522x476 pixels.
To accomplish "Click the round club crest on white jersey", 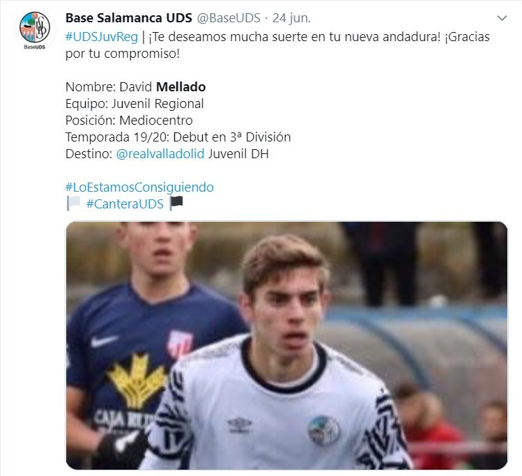I will (x=323, y=431).
